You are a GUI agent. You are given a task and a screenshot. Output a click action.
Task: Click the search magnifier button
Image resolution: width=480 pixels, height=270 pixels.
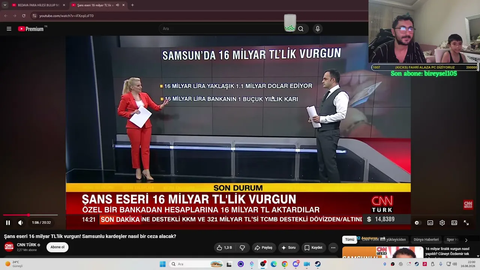(x=301, y=29)
